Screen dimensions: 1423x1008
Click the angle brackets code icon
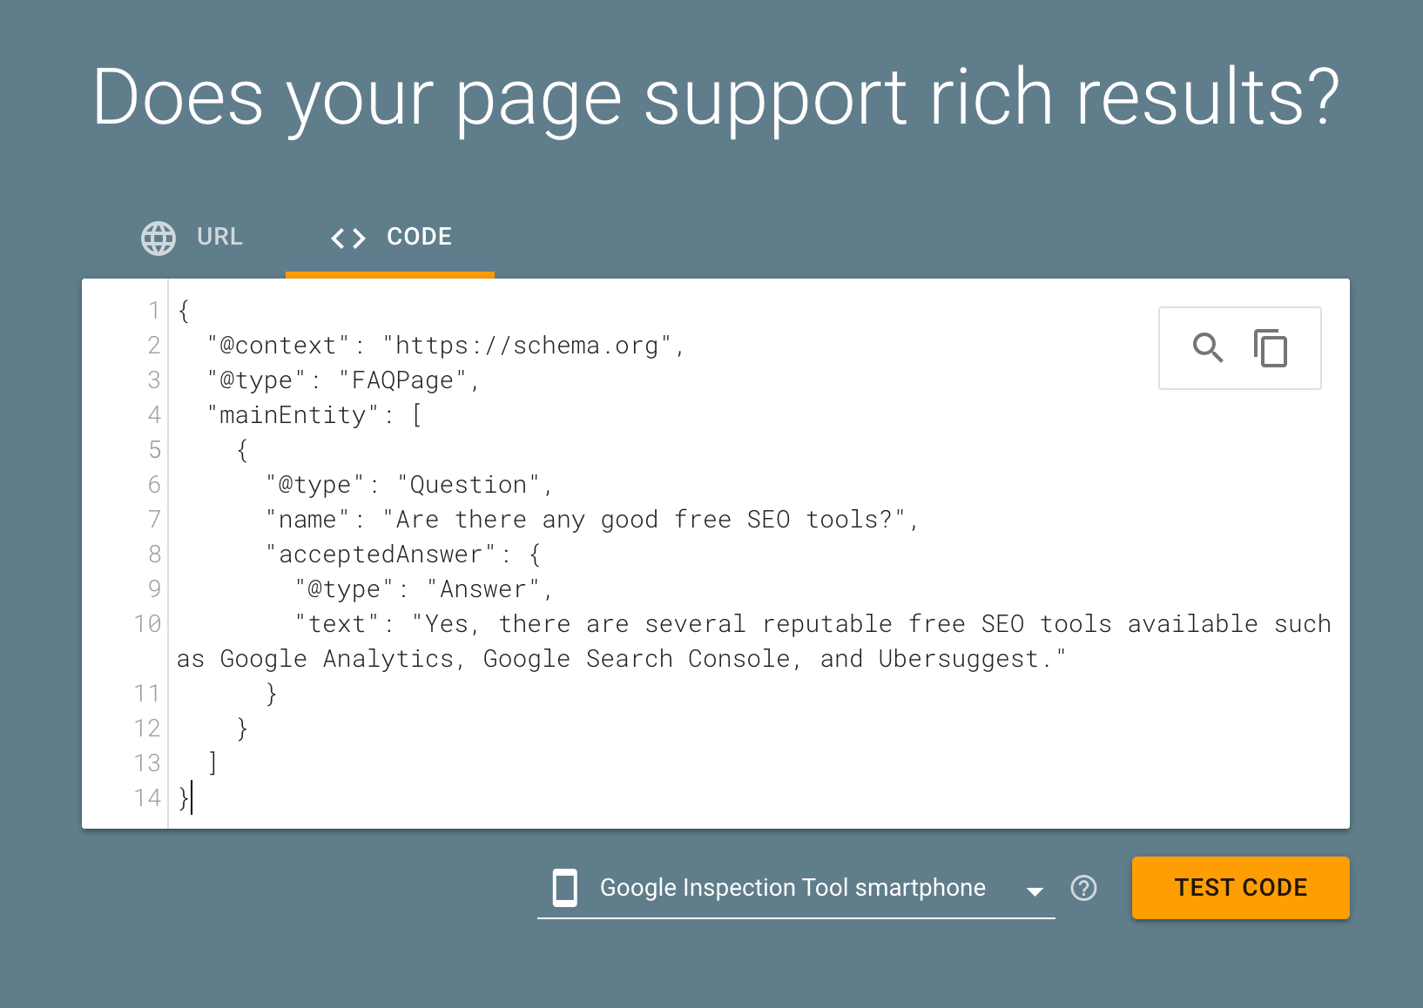348,238
